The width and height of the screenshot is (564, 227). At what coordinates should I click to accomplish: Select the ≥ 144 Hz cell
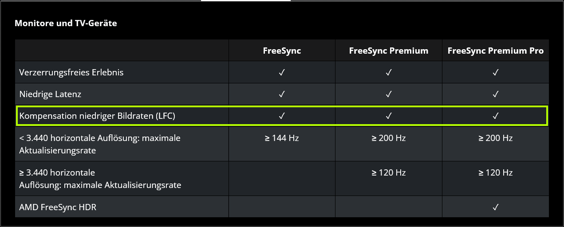pos(282,138)
